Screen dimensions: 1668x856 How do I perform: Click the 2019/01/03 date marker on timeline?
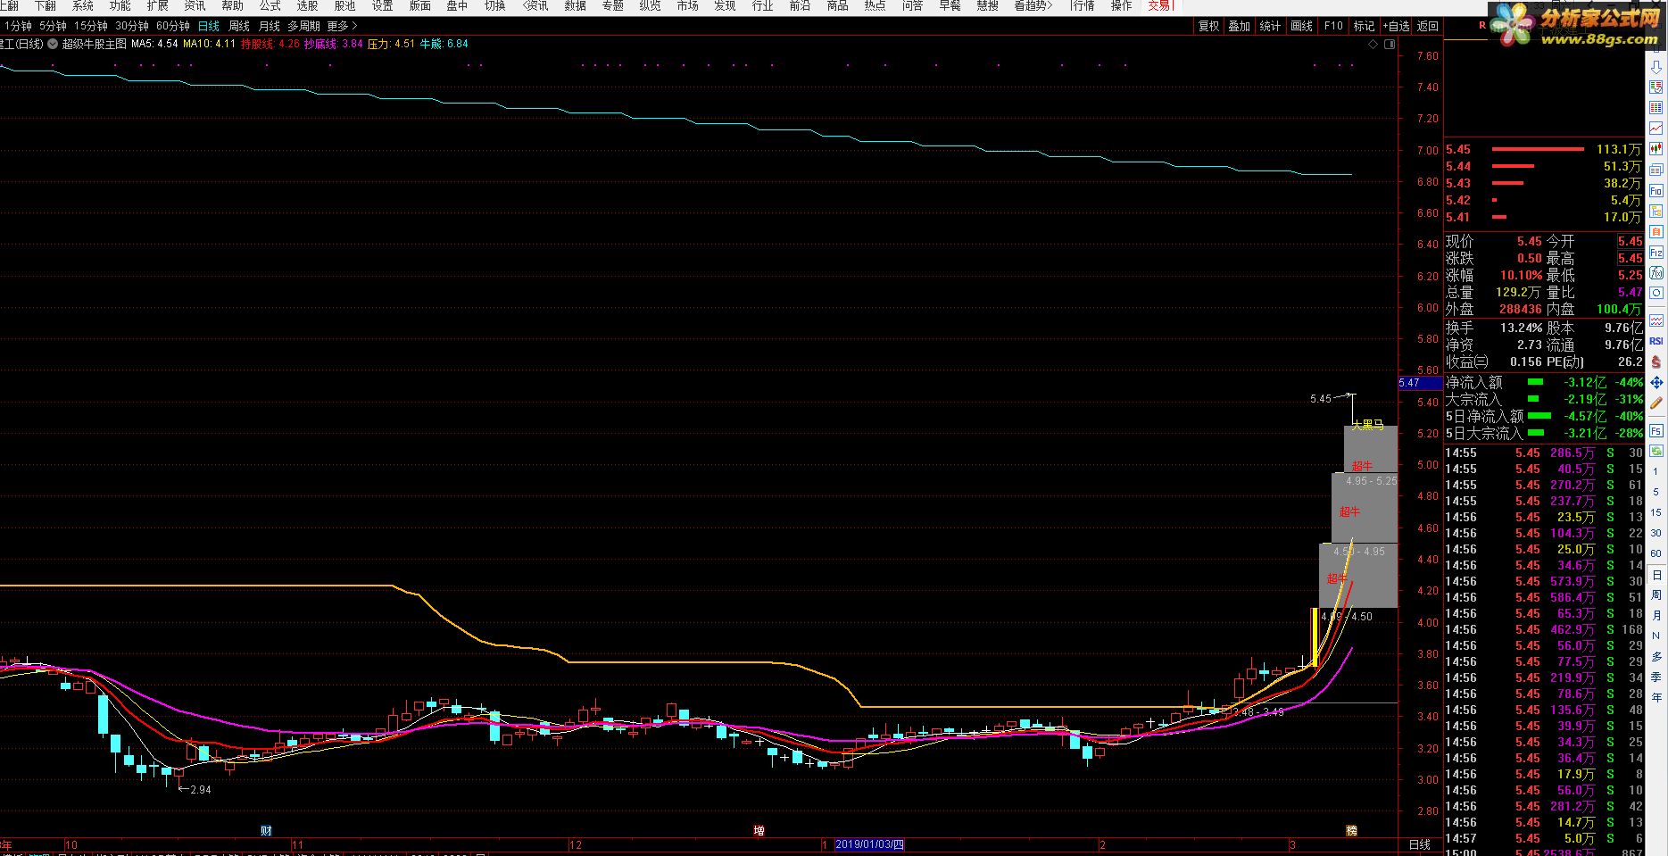870,844
